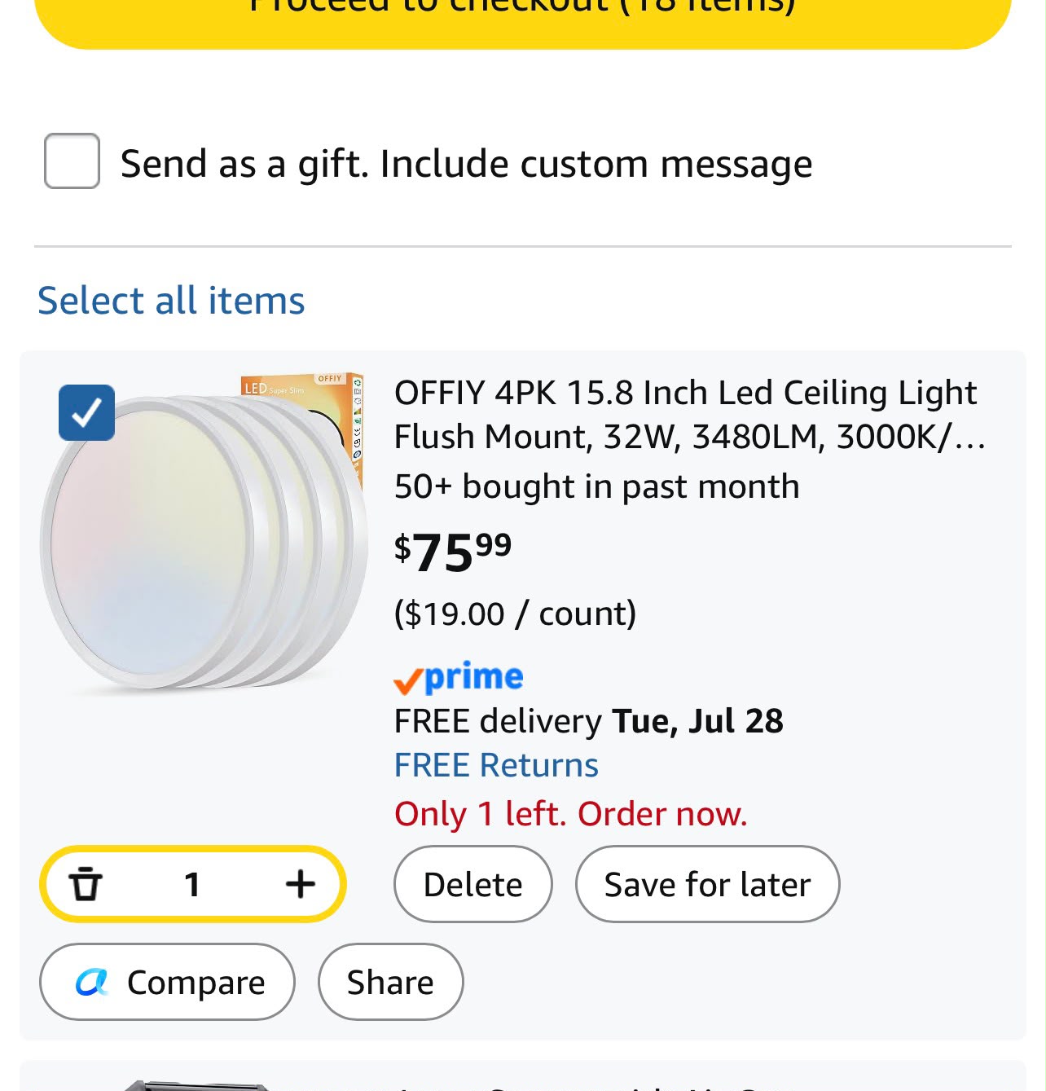1046x1091 pixels.
Task: Tap the Rufus AI icon on Compare
Action: [92, 983]
